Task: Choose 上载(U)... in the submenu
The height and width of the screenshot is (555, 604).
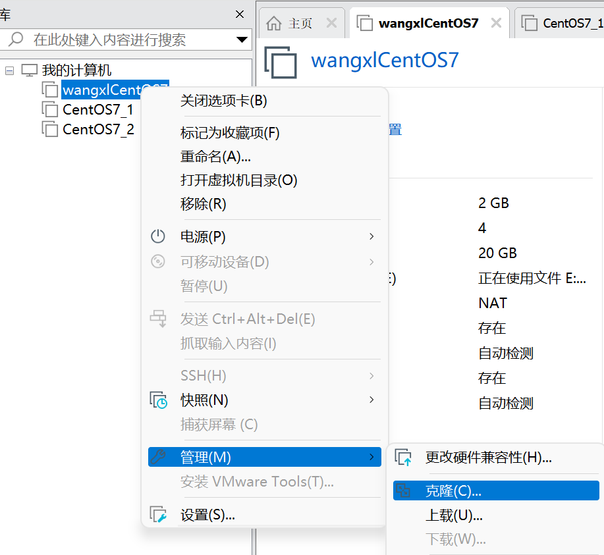Action: point(496,515)
